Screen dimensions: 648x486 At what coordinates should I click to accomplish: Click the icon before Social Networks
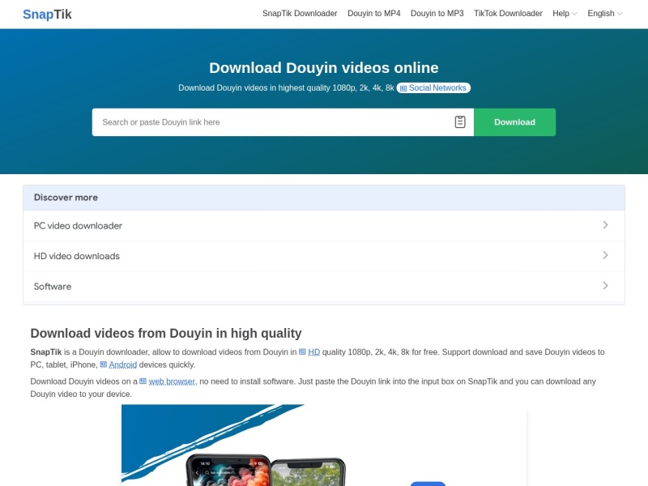tap(403, 88)
